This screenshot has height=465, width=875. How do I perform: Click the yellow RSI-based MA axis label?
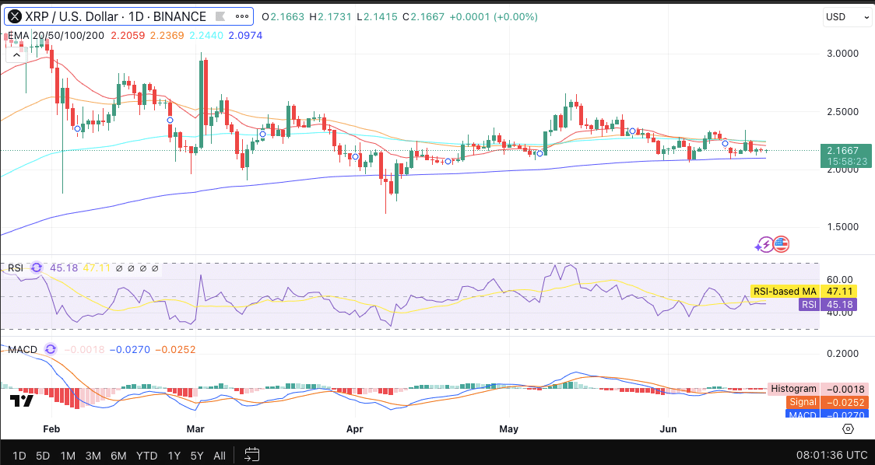tap(803, 291)
